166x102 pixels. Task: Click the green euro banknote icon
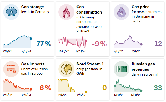click(122, 69)
